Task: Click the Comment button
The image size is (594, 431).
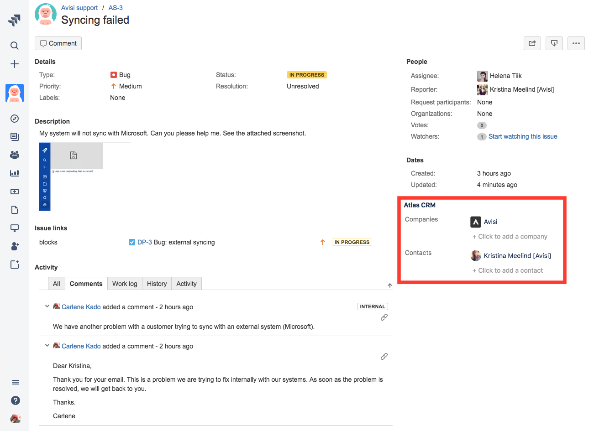Action: point(58,43)
